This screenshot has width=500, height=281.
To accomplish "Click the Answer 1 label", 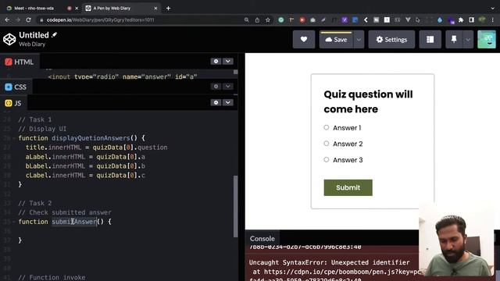I will pyautogui.click(x=347, y=128).
